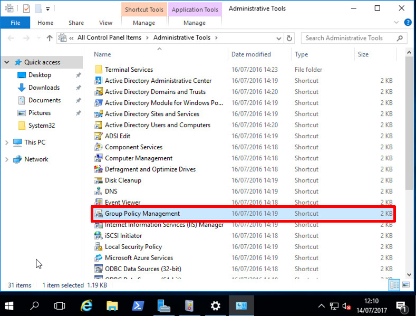Open the Customize Quick Access Toolbar dropdown

click(48, 9)
